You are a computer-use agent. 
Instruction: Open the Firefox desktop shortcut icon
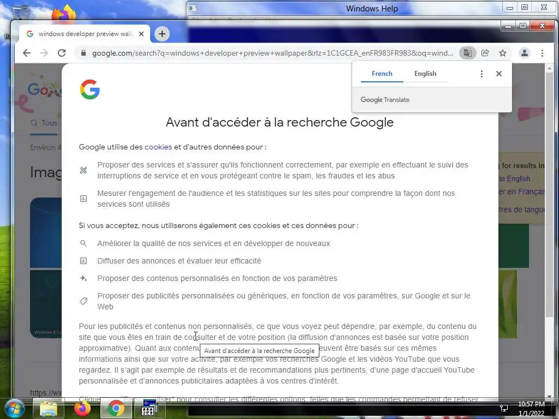[x=64, y=14]
